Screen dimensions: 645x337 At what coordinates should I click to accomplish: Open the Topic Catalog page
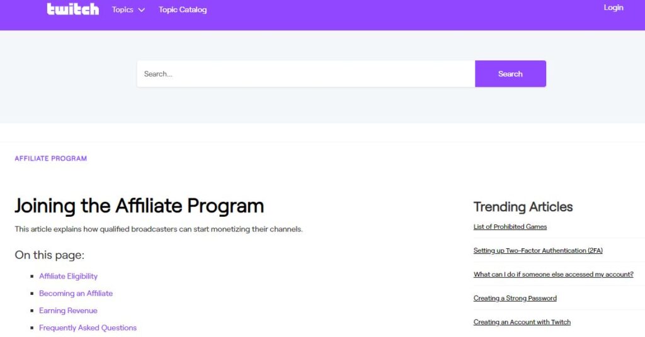183,9
